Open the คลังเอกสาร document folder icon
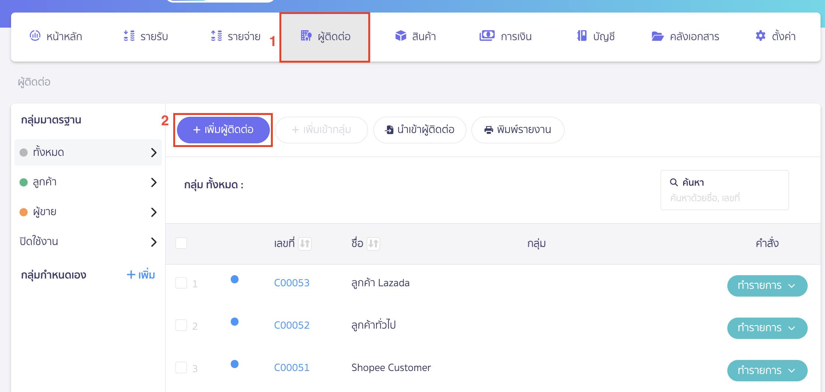Screen dimensions: 825x392 pos(658,36)
